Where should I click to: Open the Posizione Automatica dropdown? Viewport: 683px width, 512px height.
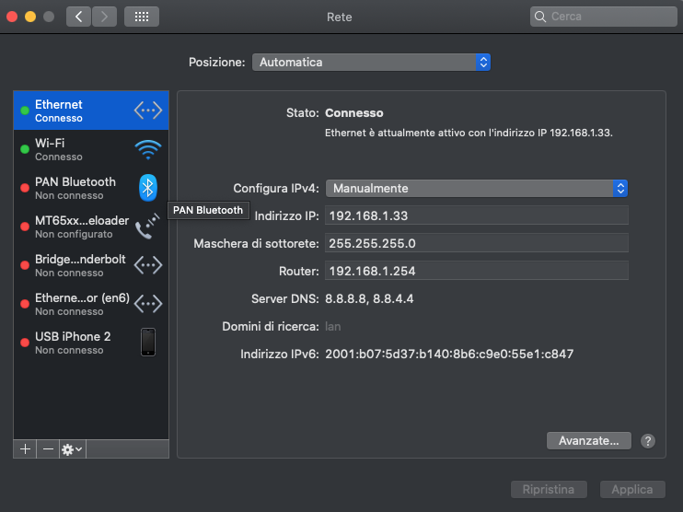click(371, 63)
